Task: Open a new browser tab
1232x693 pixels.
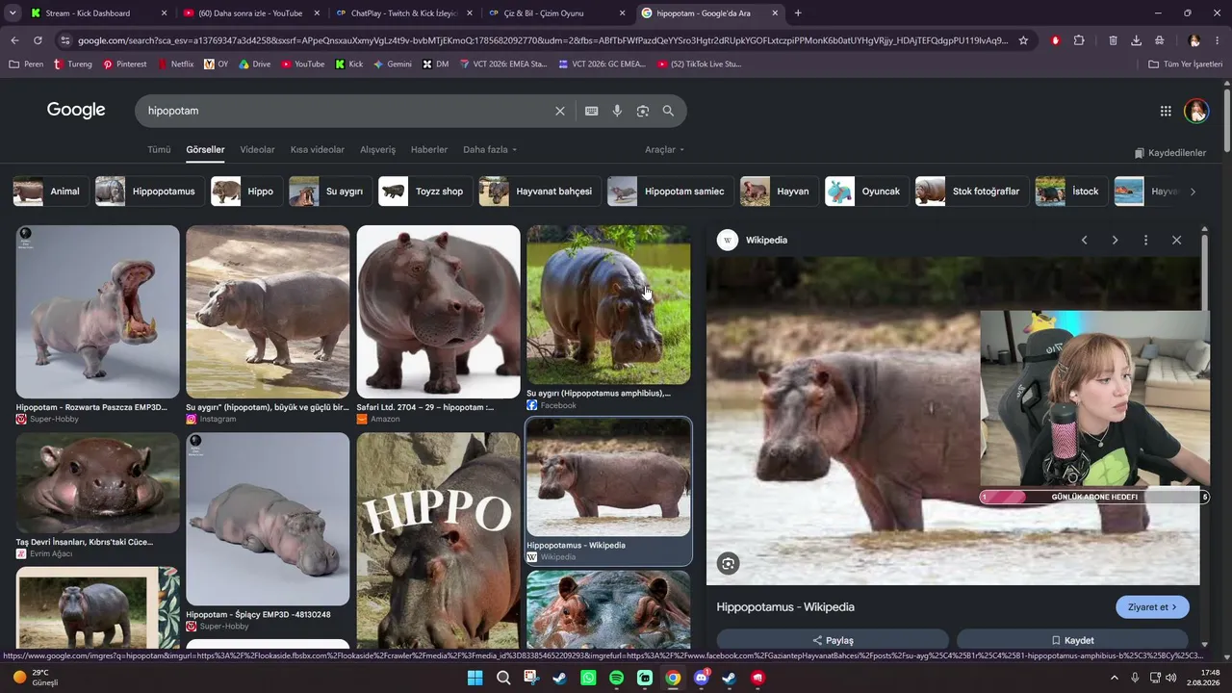Action: pyautogui.click(x=798, y=13)
